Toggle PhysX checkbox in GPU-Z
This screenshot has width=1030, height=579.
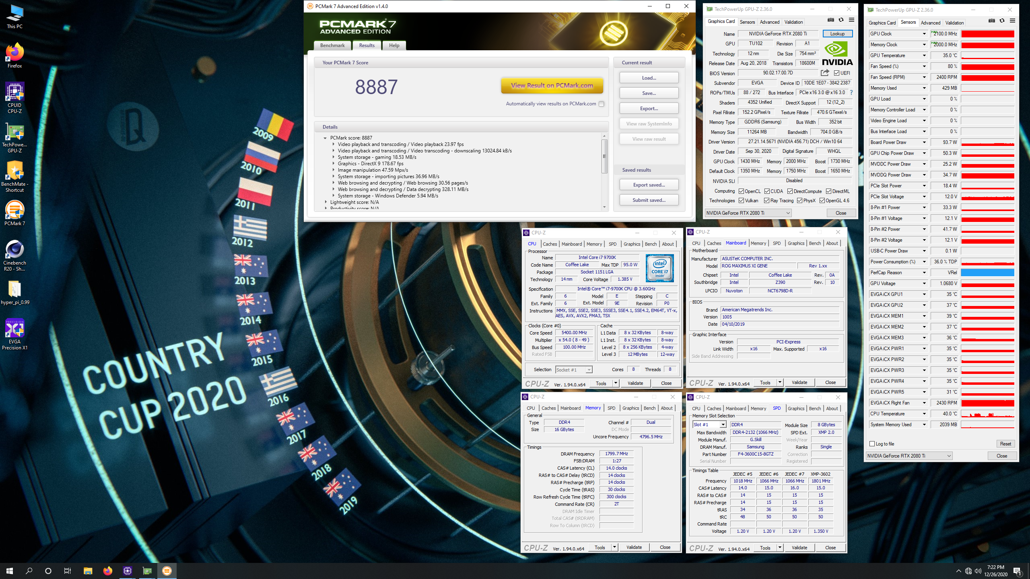(x=799, y=201)
